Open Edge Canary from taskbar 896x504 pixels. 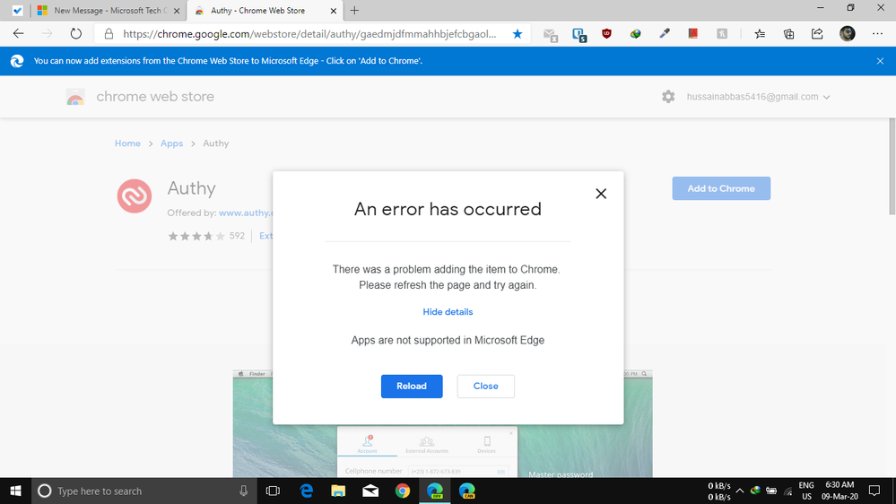(x=467, y=491)
